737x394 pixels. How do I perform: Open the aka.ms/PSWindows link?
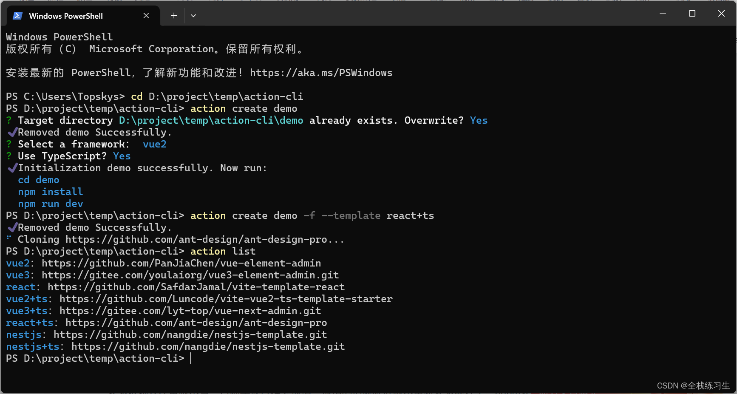(x=321, y=73)
